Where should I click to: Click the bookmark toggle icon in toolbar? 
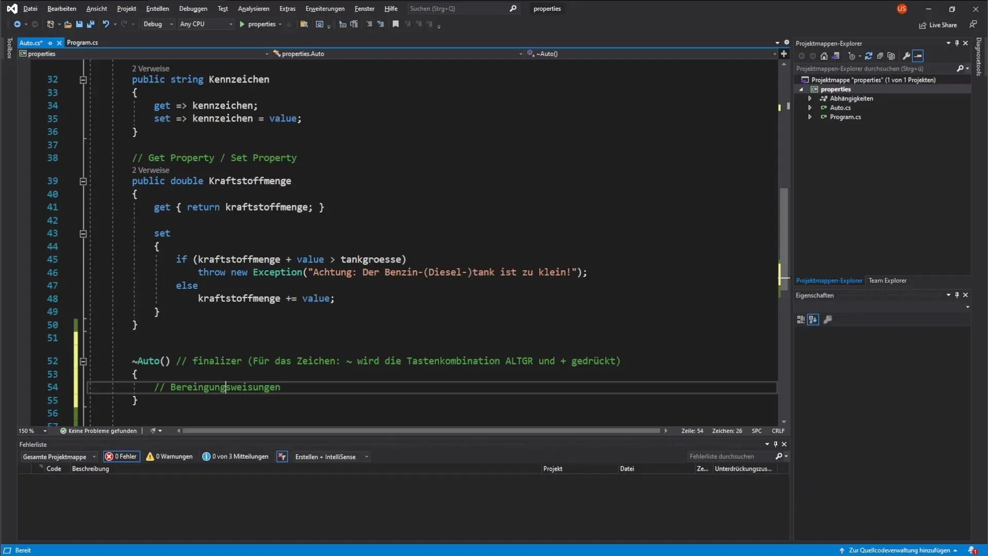(x=396, y=24)
